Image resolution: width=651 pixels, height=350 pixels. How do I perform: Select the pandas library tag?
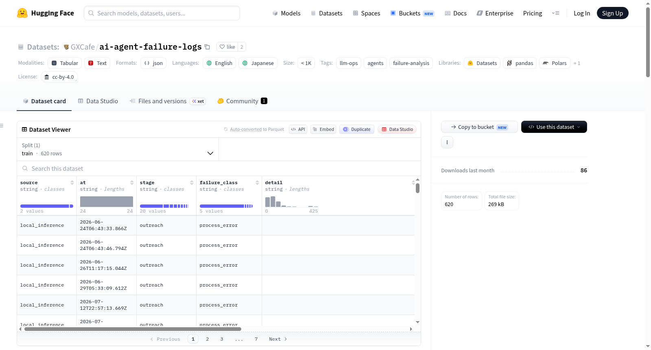[520, 63]
